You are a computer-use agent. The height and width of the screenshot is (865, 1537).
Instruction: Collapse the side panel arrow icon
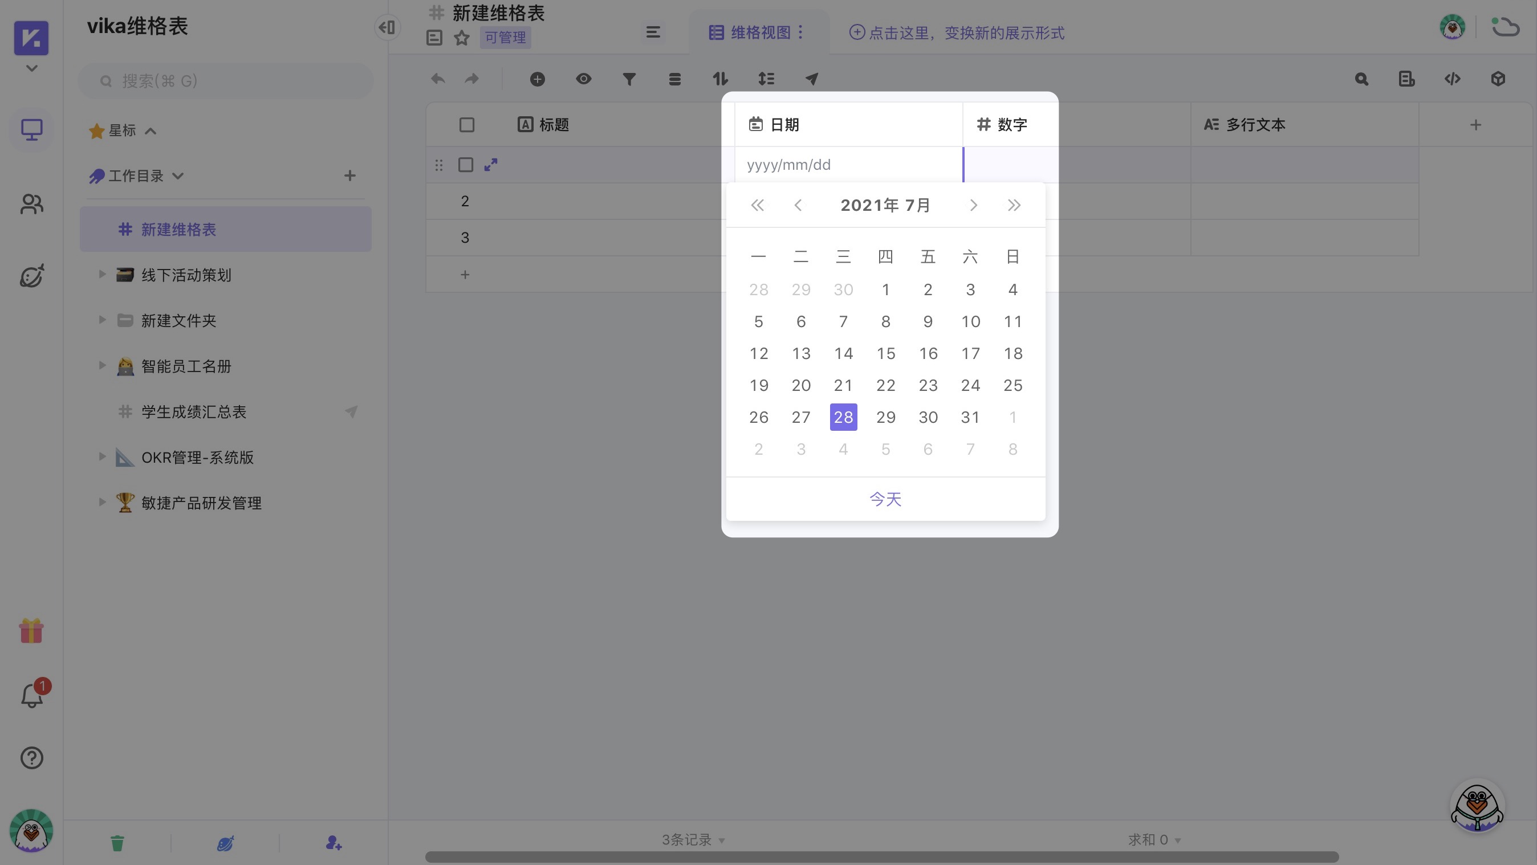pyautogui.click(x=387, y=27)
